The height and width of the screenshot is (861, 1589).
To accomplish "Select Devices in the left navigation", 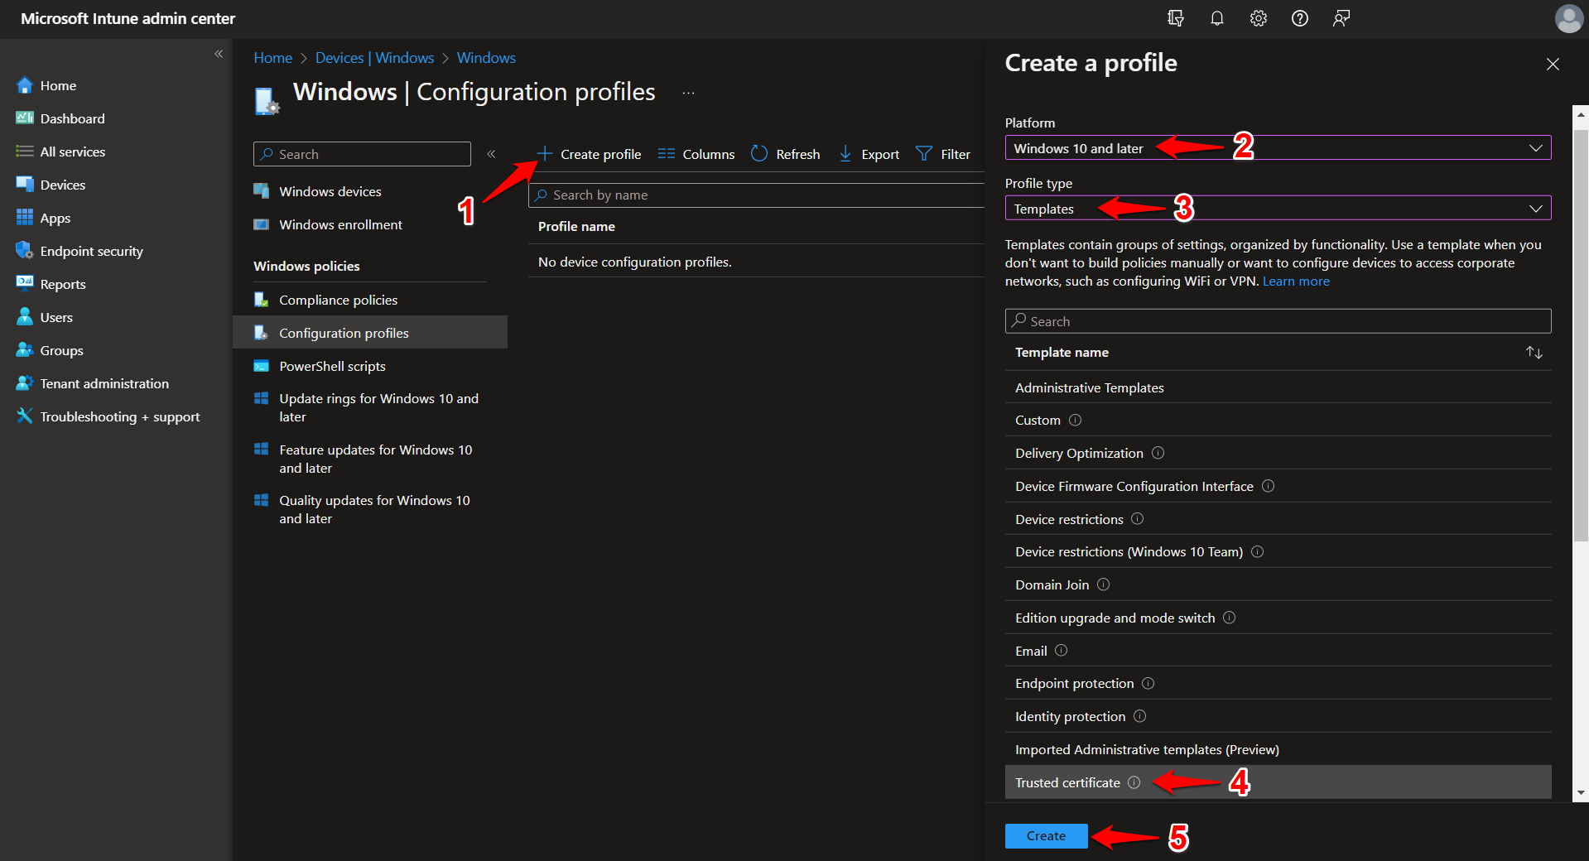I will coord(62,184).
